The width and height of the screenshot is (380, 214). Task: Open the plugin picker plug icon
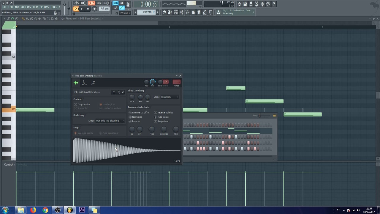[199, 12]
